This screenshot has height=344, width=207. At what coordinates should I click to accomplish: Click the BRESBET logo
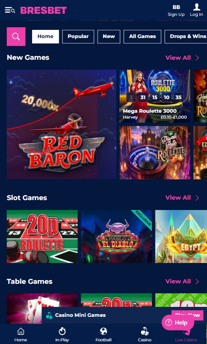(43, 10)
